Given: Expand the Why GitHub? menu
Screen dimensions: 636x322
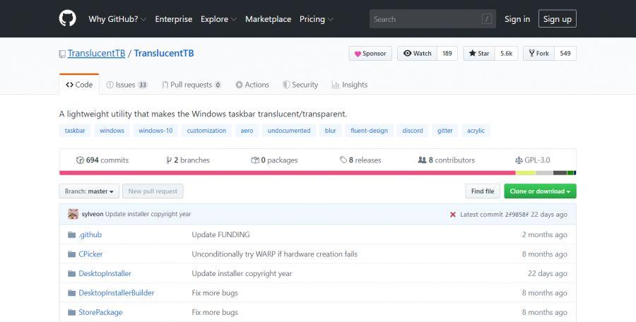Looking at the screenshot, I should tap(117, 19).
